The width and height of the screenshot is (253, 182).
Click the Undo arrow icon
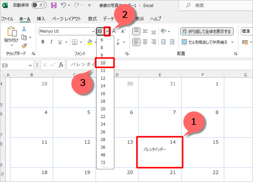point(63,5)
